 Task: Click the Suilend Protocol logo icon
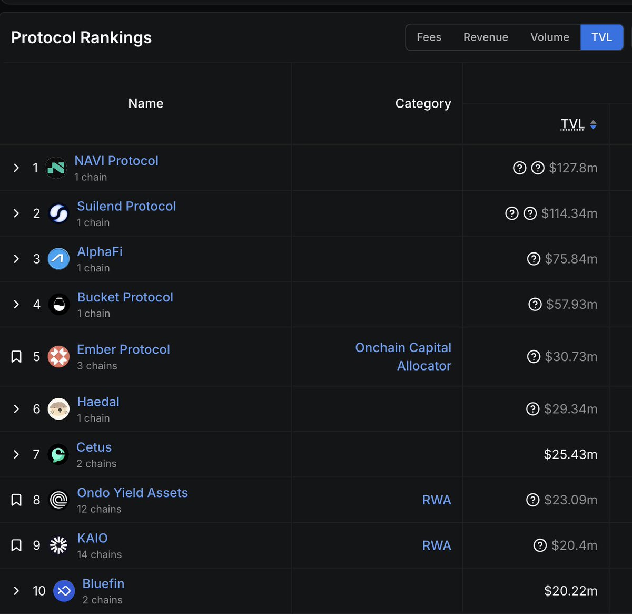pos(58,213)
